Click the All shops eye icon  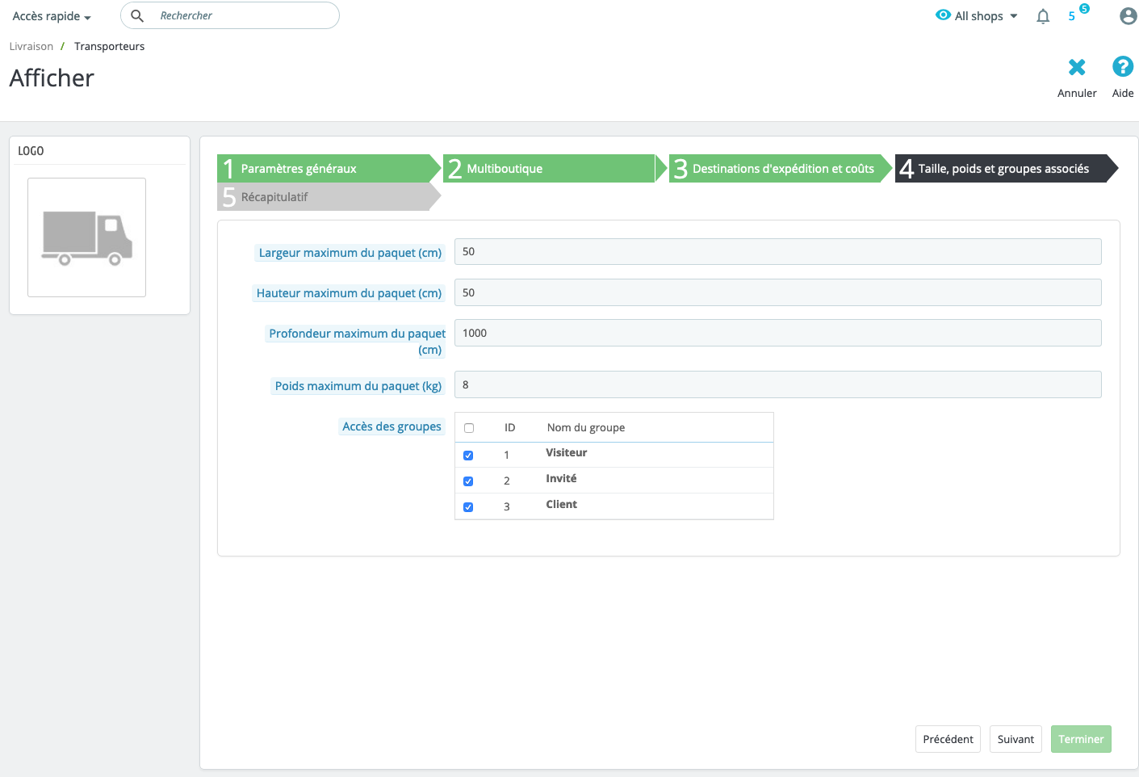pos(943,15)
